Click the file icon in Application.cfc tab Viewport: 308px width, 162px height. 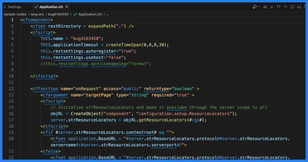[36, 7]
